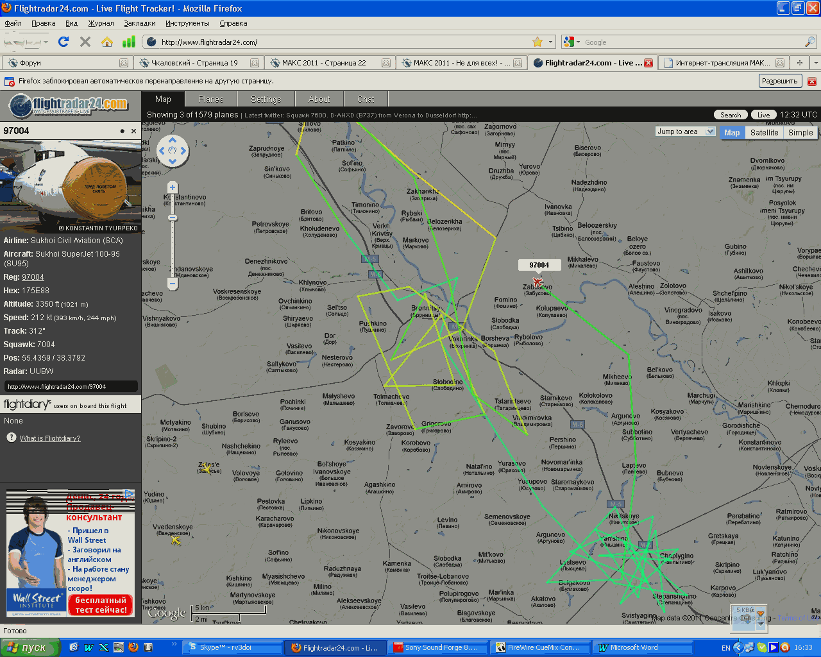Open a new browser tab
The height and width of the screenshot is (657, 821).
click(799, 63)
